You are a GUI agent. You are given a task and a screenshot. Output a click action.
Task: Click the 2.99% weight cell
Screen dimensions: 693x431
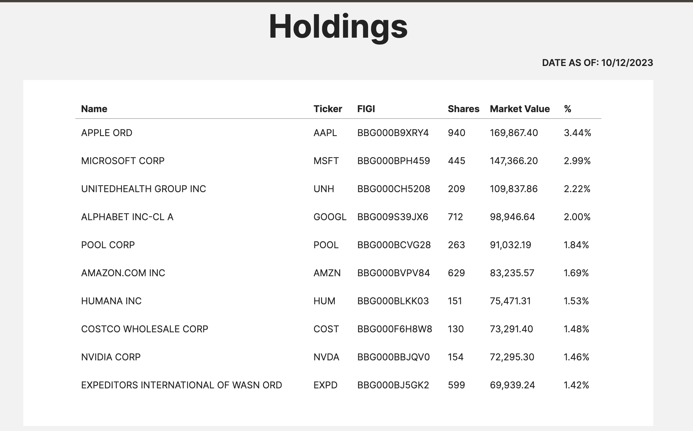pyautogui.click(x=577, y=161)
